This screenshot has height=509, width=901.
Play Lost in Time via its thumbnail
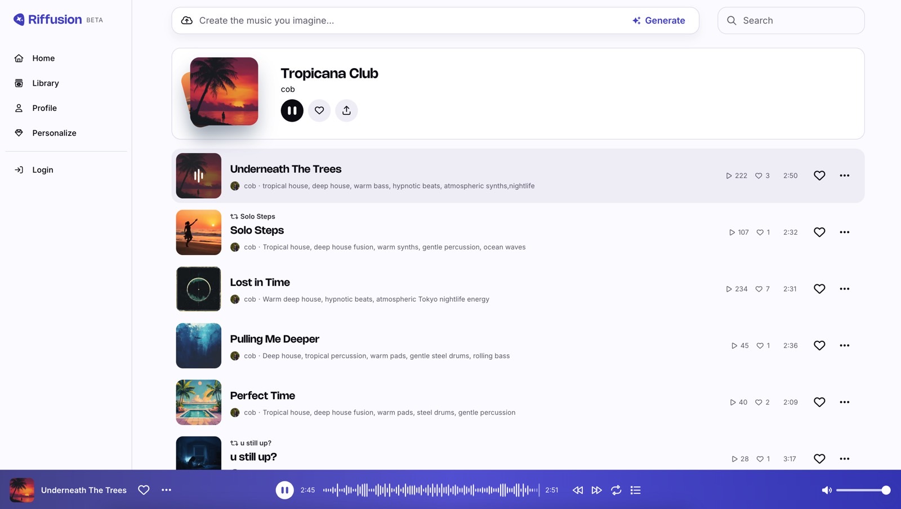point(199,289)
